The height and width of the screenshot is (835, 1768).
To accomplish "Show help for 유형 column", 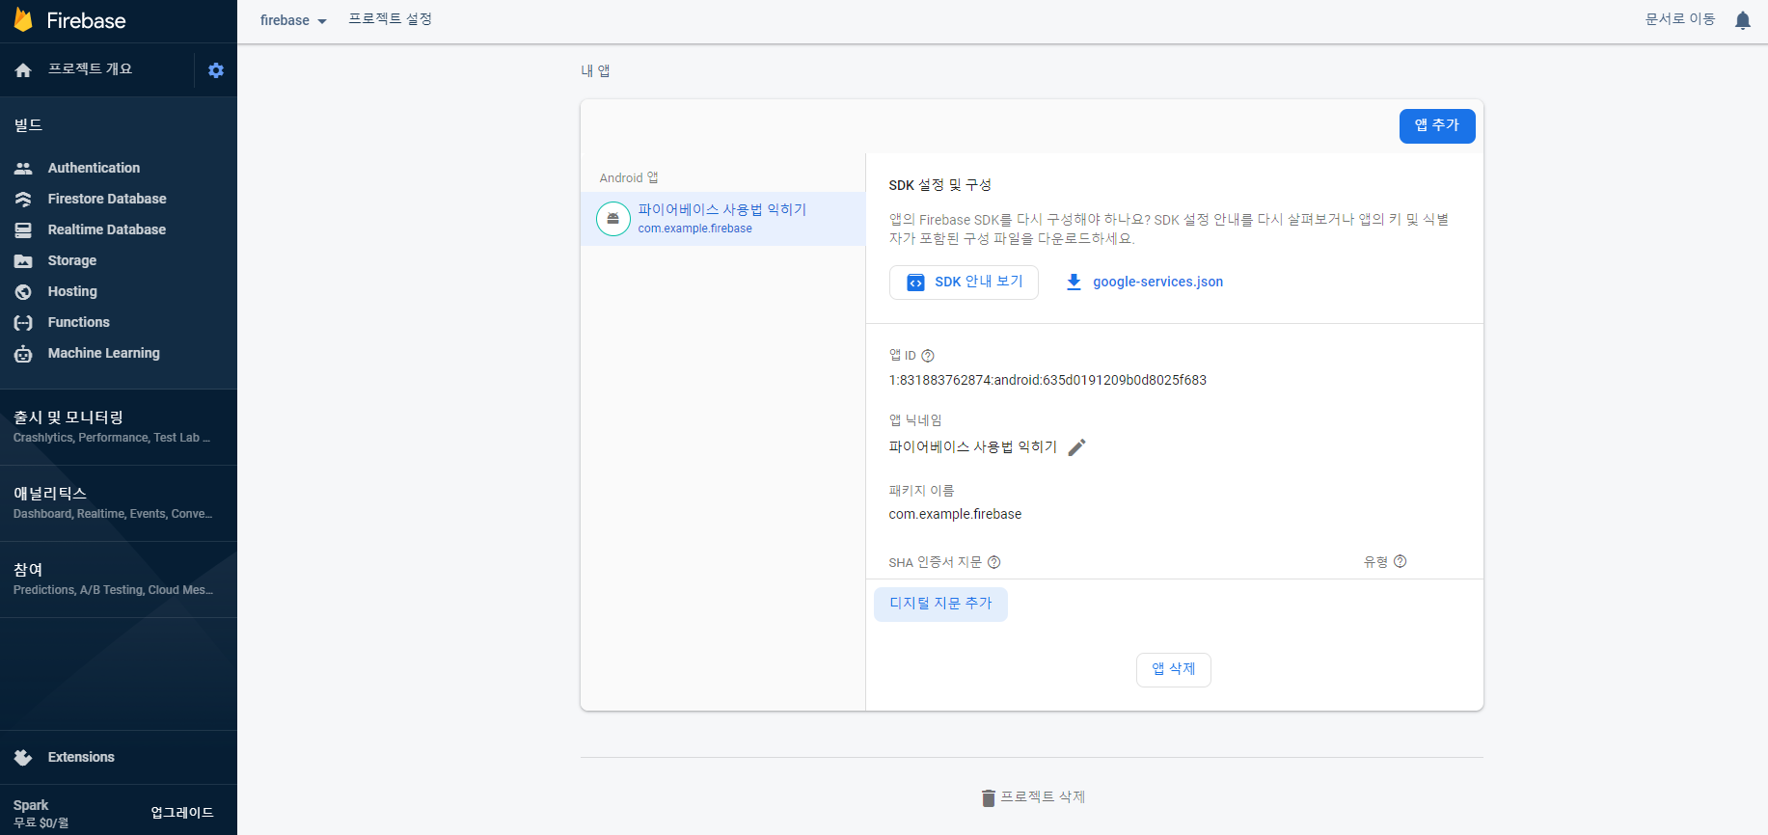I will 1401,561.
